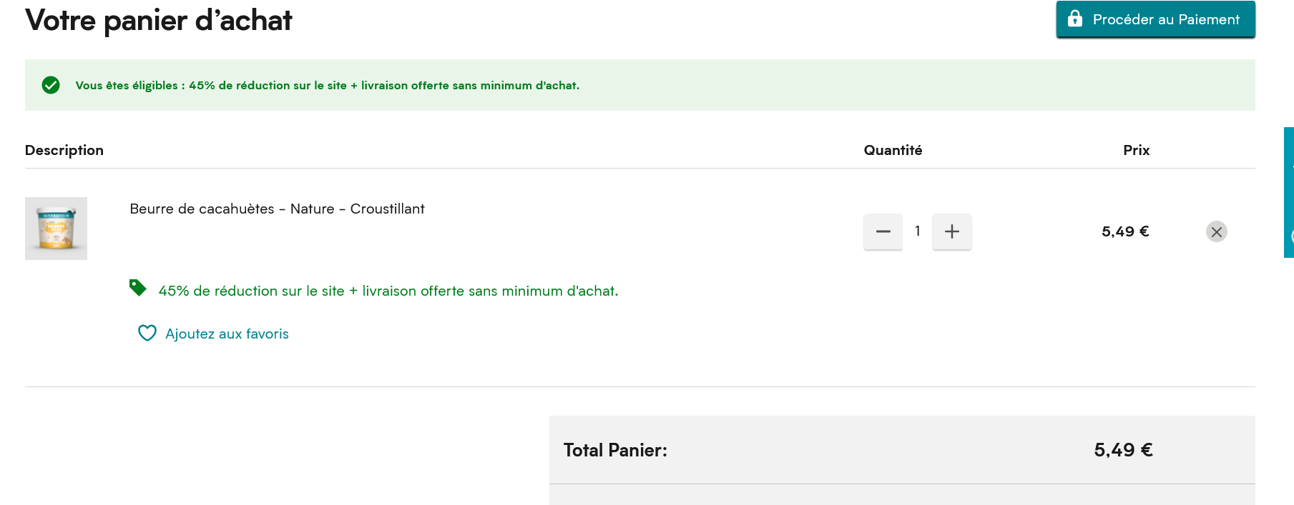
Task: Click the promo text about 45% de réduction
Action: click(x=388, y=291)
